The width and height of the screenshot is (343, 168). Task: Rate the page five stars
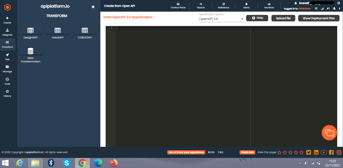click(301, 152)
